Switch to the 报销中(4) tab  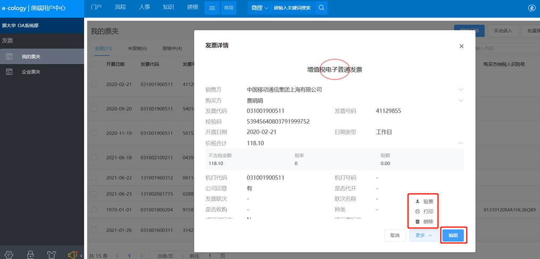172,48
